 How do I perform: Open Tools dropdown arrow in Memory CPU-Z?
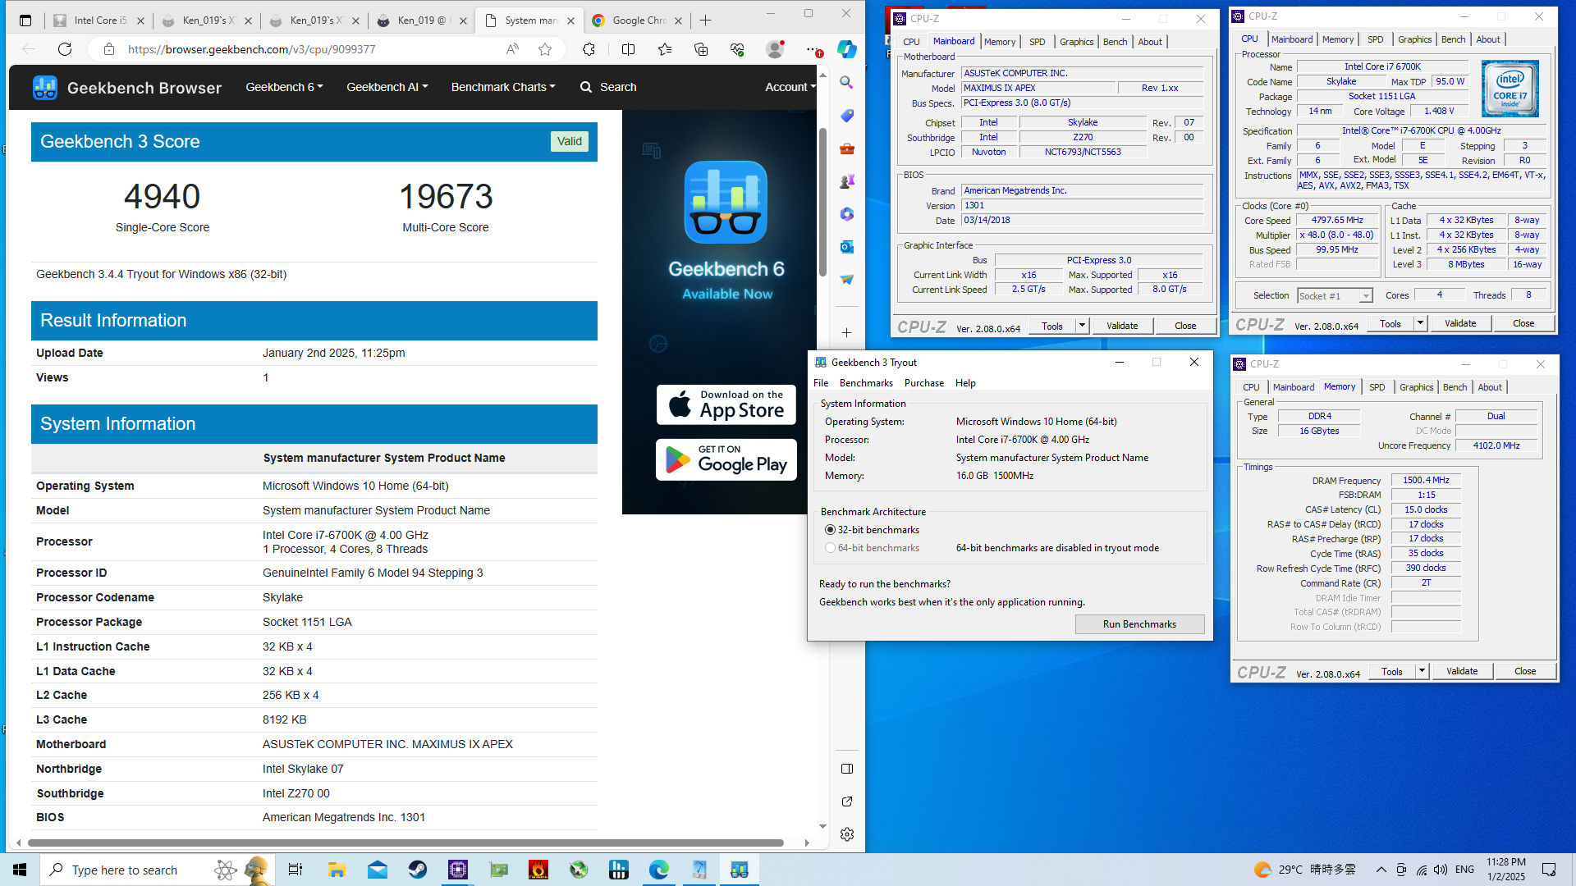(1423, 671)
